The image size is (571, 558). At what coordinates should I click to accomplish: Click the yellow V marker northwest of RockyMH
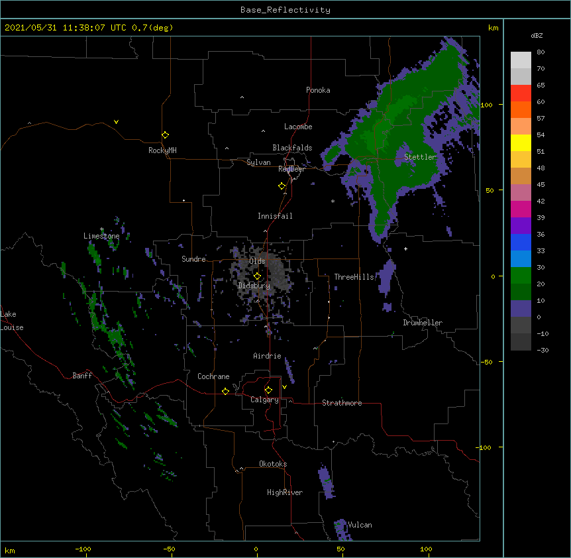[x=116, y=122]
